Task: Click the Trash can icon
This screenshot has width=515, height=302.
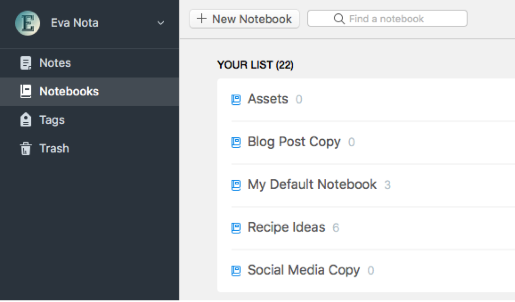Action: coord(26,149)
